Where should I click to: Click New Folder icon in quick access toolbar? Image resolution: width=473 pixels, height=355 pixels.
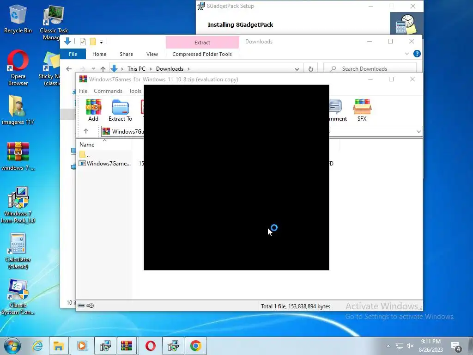click(x=93, y=42)
